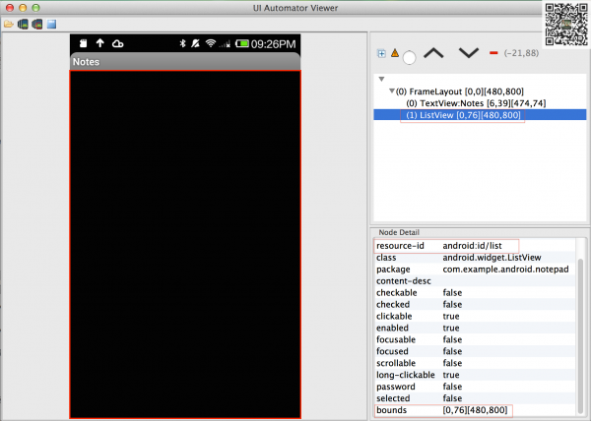Collapse the FrameLayout node triangle
591x421 pixels.
[392, 90]
